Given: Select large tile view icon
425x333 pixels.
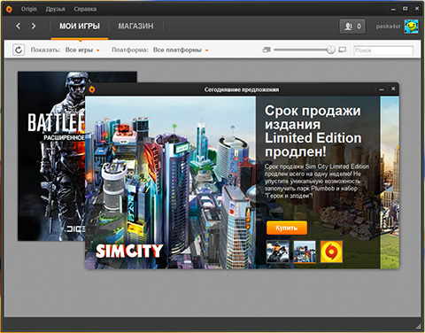Looking at the screenshot, I should click(343, 50).
